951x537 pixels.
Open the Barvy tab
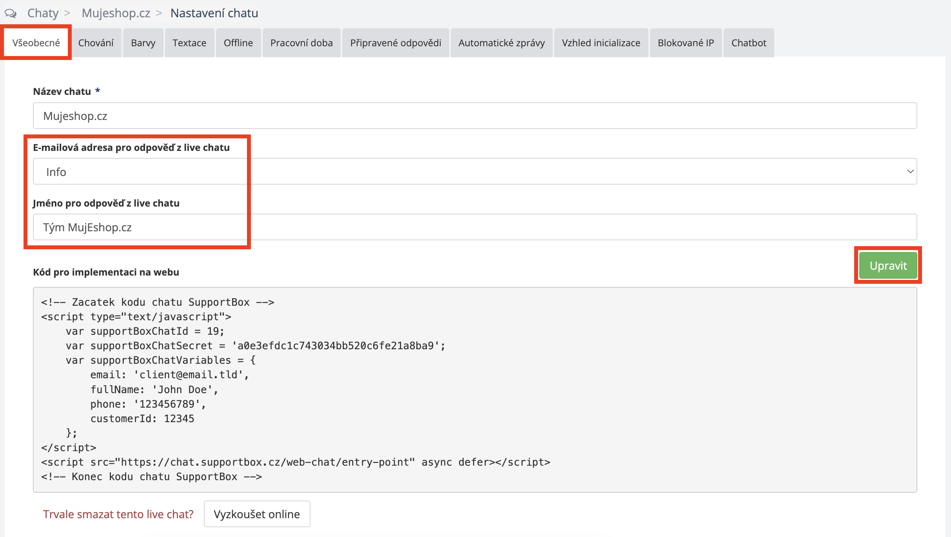[143, 43]
